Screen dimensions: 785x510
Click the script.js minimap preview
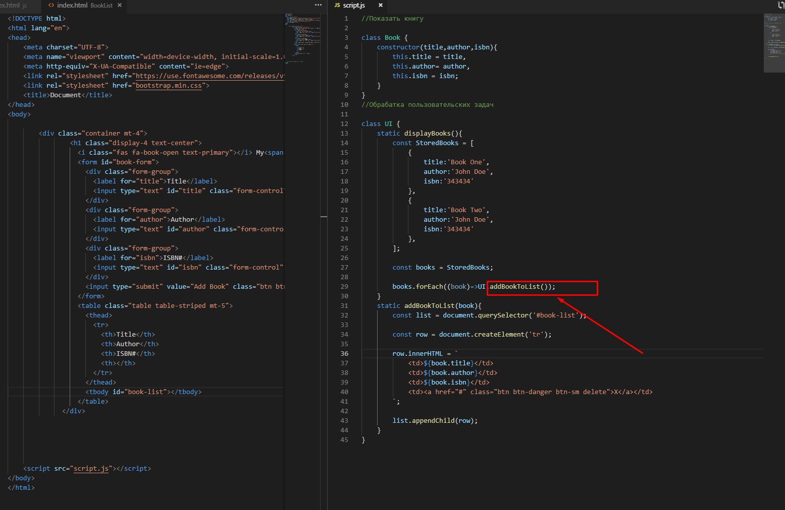point(774,43)
